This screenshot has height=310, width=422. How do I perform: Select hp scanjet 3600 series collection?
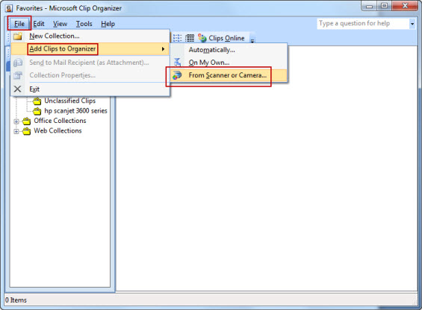coord(75,111)
